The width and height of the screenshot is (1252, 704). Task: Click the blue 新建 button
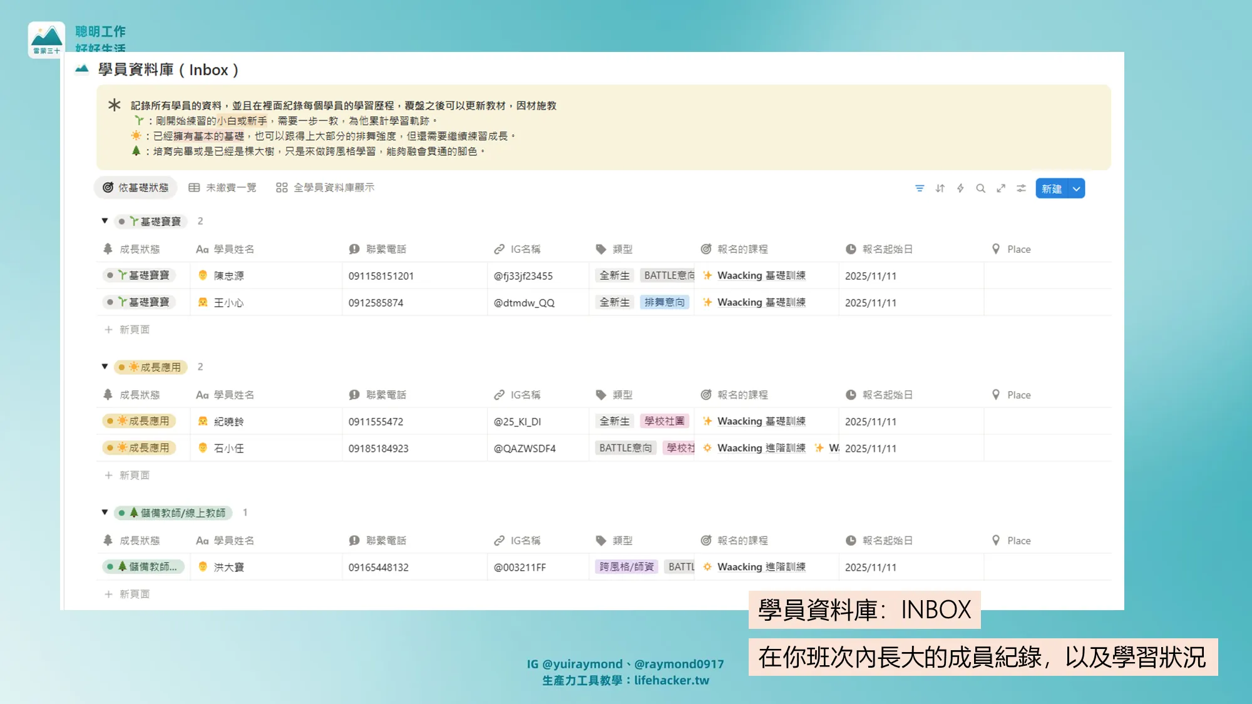[x=1052, y=189]
